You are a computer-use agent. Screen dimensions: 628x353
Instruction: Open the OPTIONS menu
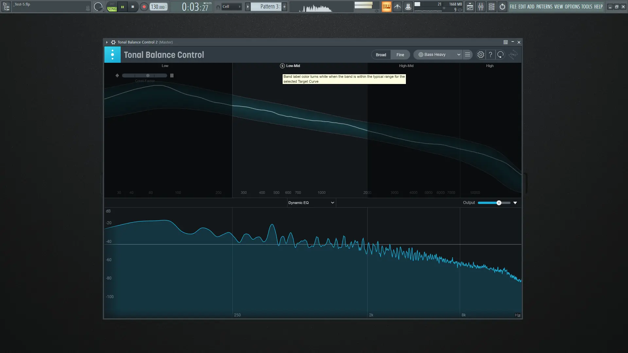[572, 7]
